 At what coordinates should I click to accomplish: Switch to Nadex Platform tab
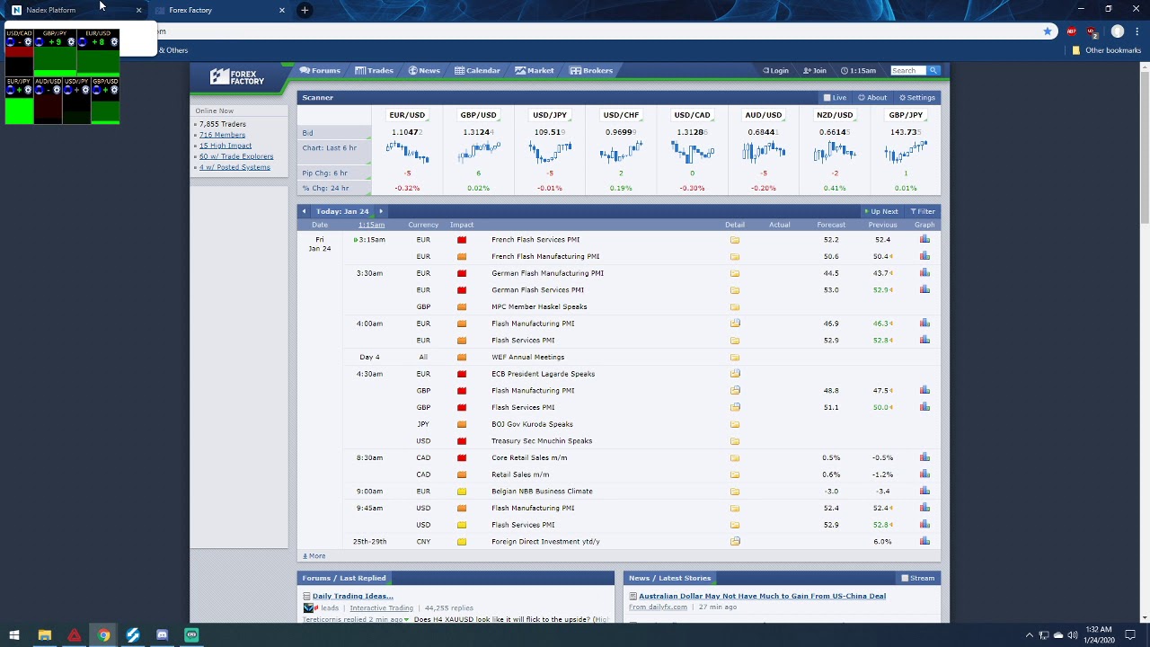tap(74, 10)
